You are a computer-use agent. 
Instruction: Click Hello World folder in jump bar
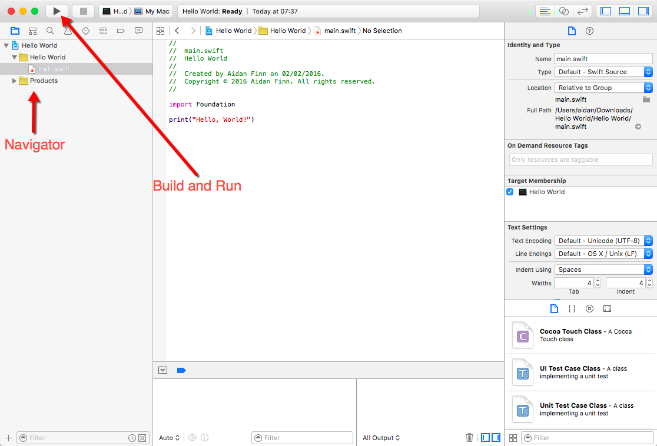[x=283, y=31]
